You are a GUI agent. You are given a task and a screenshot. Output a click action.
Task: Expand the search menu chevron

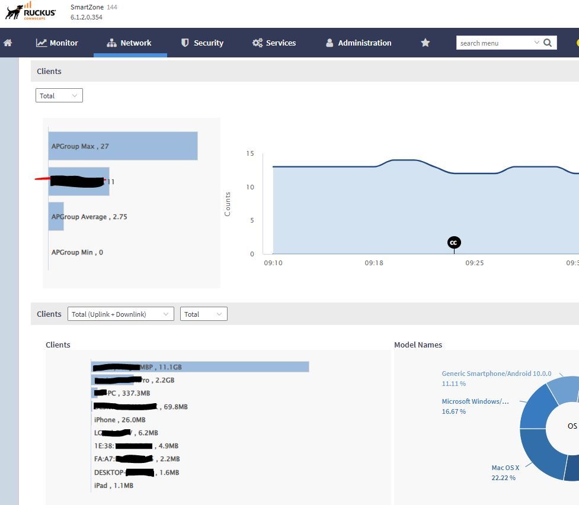coord(537,43)
